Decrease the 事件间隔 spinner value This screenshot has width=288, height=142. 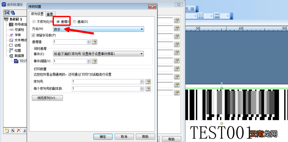point(89,62)
